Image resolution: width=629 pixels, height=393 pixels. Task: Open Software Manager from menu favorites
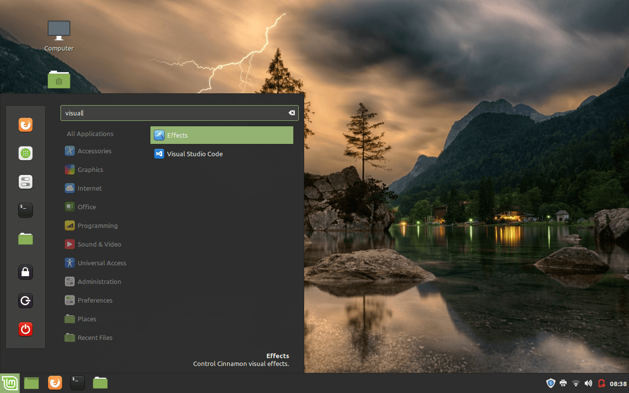pos(26,153)
